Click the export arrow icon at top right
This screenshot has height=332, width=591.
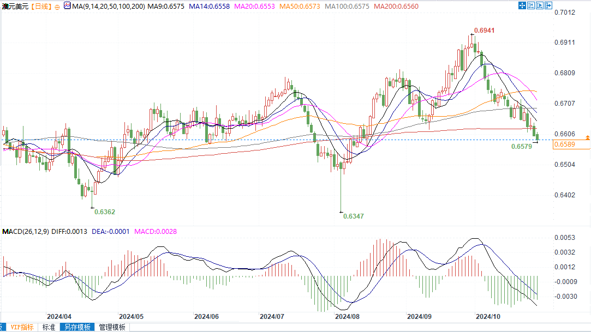point(548,5)
